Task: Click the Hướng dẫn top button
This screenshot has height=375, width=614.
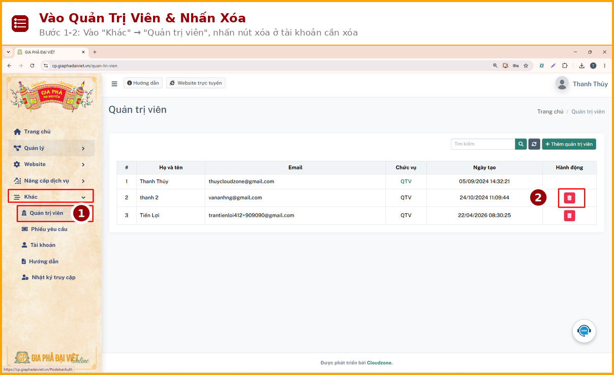Action: (143, 83)
